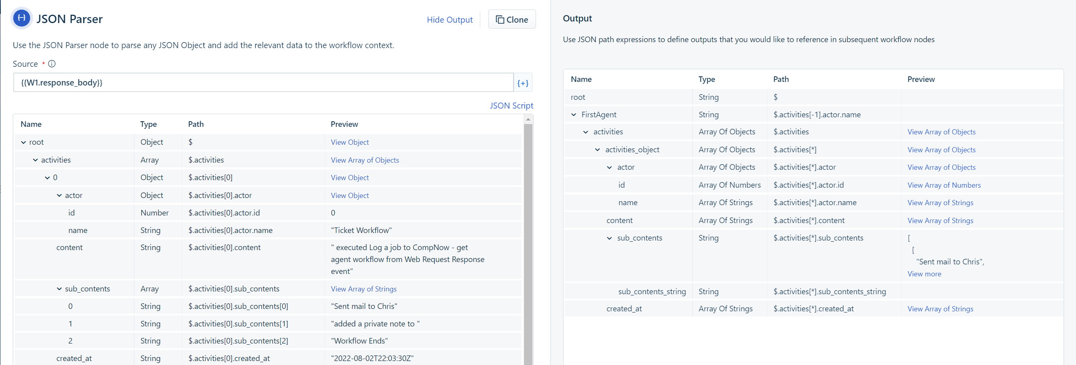The height and width of the screenshot is (365, 1076).
Task: Click the JSON Parser node icon
Action: (22, 18)
